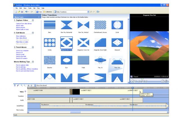The width and height of the screenshot is (180, 120).
Task: Switch view with Show Storyboard button
Action: click(40, 85)
